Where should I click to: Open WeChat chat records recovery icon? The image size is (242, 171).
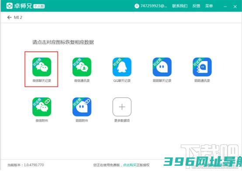coord(41,67)
